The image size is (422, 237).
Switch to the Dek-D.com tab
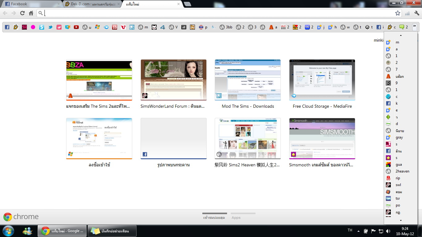(91, 4)
